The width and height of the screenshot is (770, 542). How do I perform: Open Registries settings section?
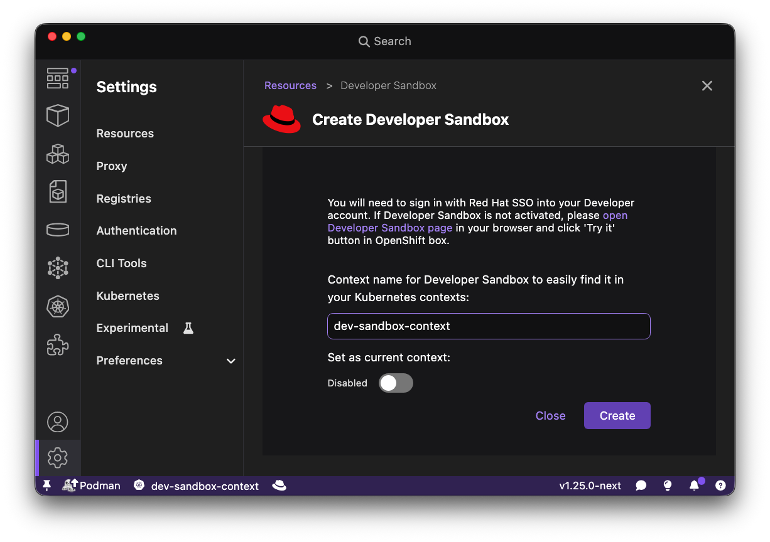point(124,199)
